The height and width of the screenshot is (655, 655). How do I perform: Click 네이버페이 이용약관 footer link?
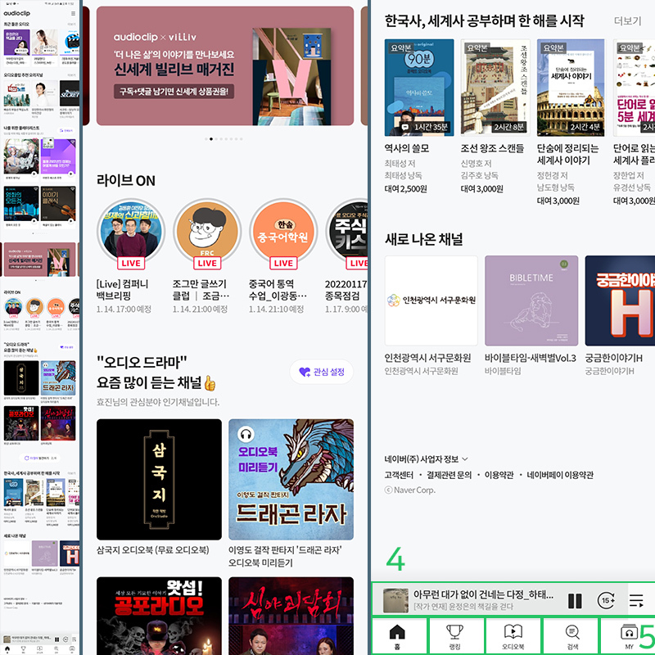pyautogui.click(x=560, y=475)
